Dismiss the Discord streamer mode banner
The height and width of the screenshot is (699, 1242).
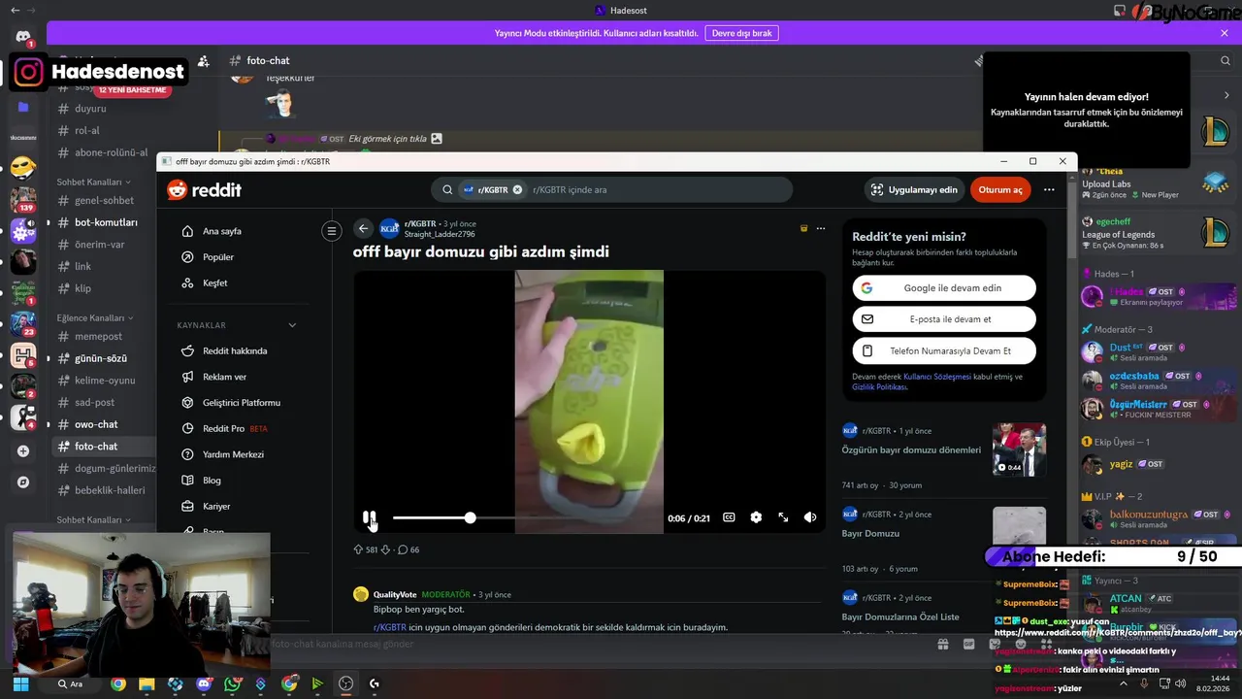1225,33
